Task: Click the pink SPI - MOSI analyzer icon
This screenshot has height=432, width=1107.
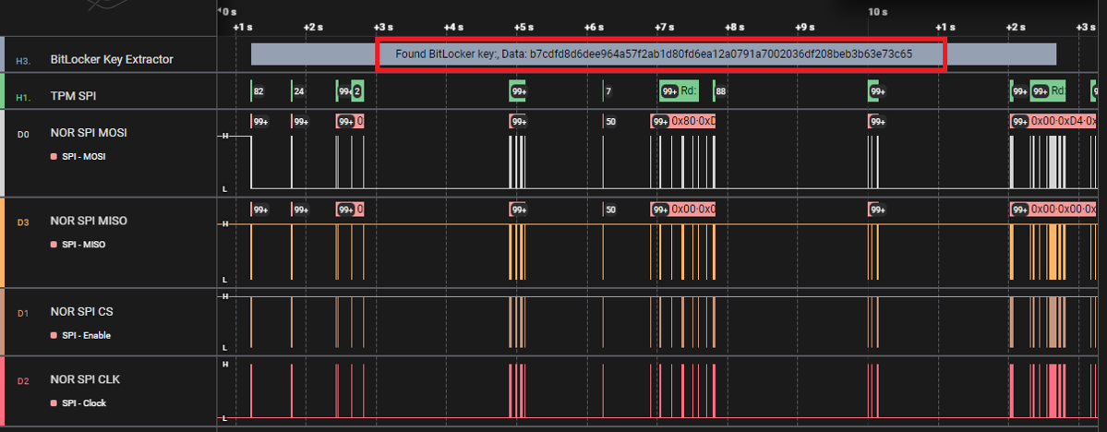Action: (54, 157)
